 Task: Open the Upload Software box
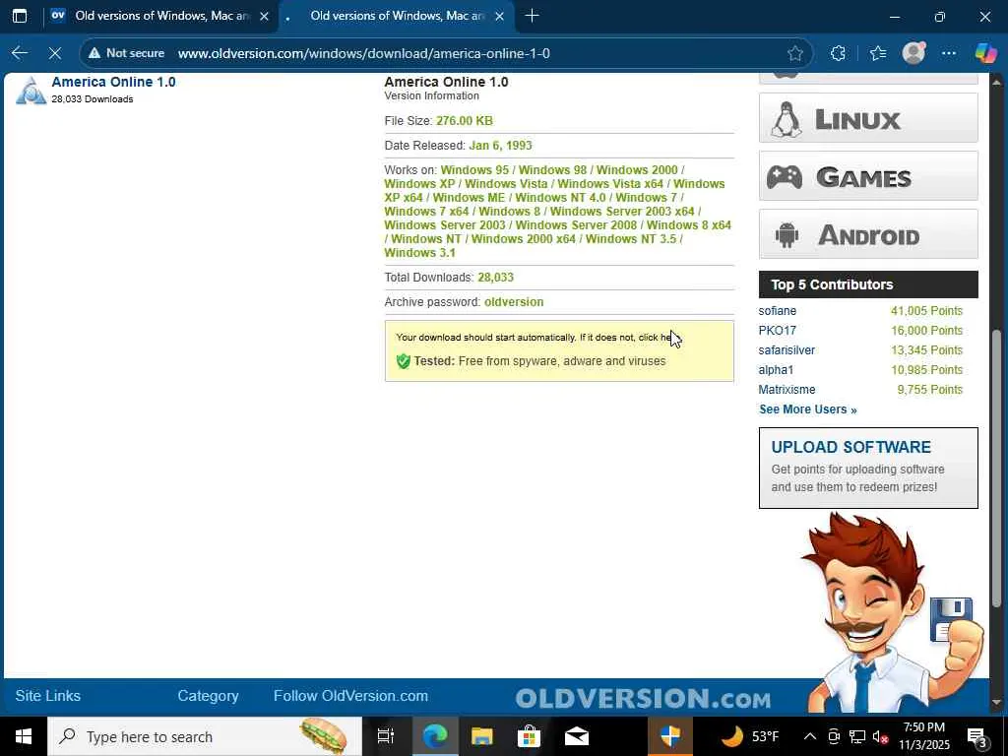868,468
